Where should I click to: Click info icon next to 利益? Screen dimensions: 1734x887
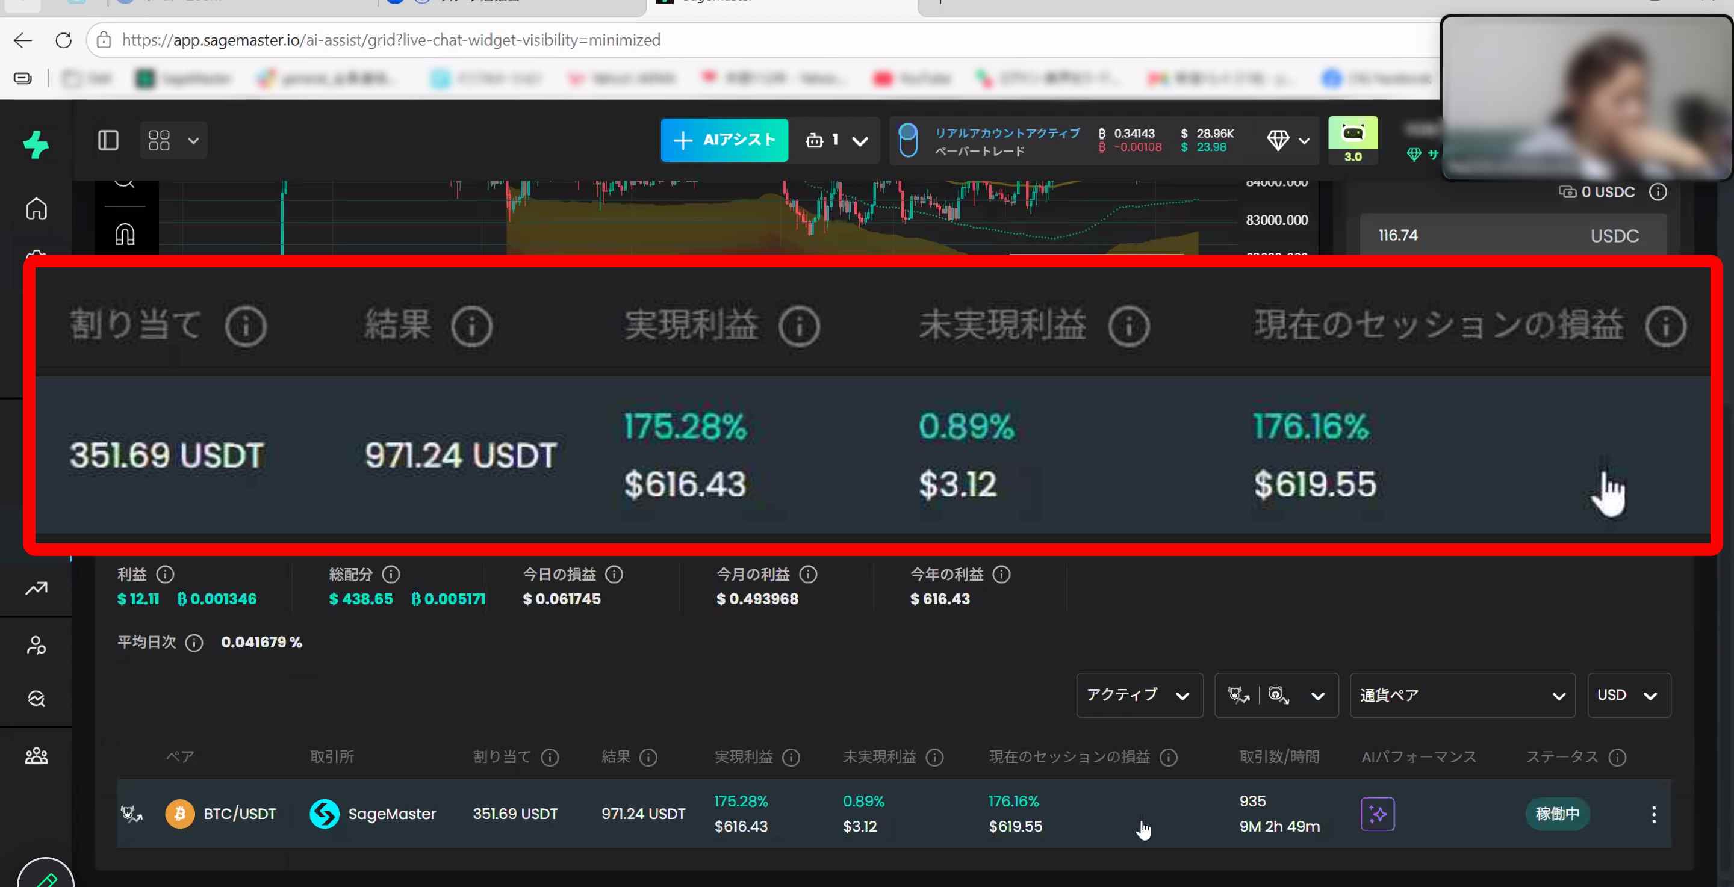[x=165, y=574]
